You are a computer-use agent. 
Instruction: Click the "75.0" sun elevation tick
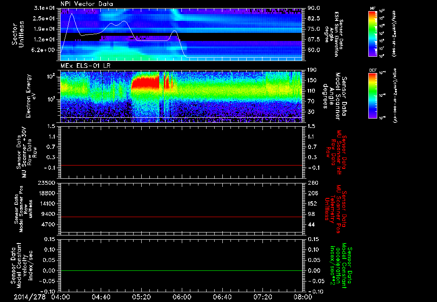tap(314, 29)
